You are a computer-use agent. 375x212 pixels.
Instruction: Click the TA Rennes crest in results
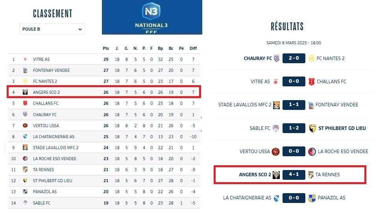(x=311, y=175)
